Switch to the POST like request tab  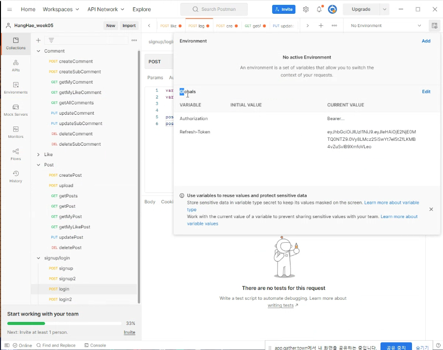(171, 26)
